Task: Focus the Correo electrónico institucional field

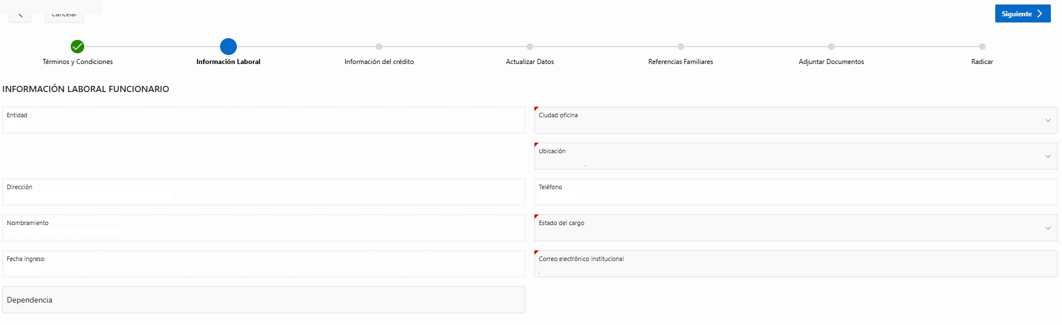Action: coord(795,264)
